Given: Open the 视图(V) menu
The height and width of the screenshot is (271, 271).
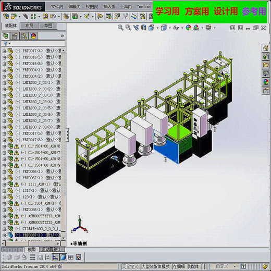Looking at the screenshot, I should [92, 7].
